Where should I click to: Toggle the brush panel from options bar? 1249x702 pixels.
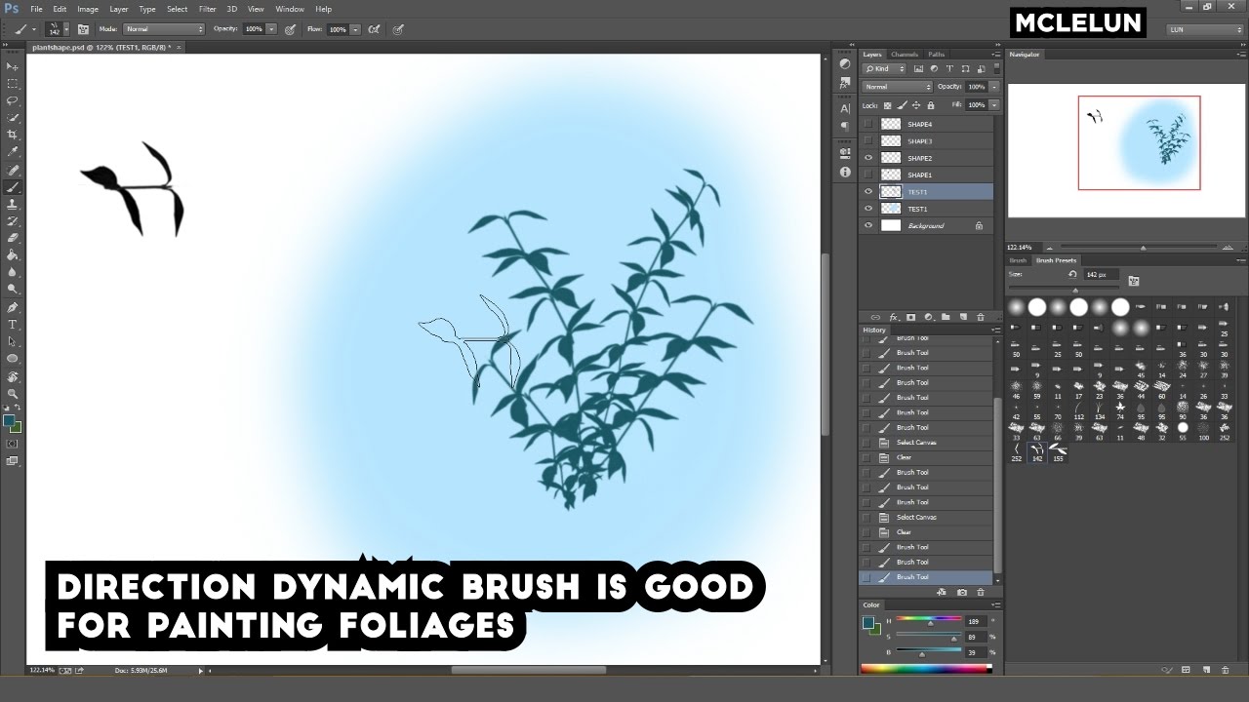click(x=83, y=29)
